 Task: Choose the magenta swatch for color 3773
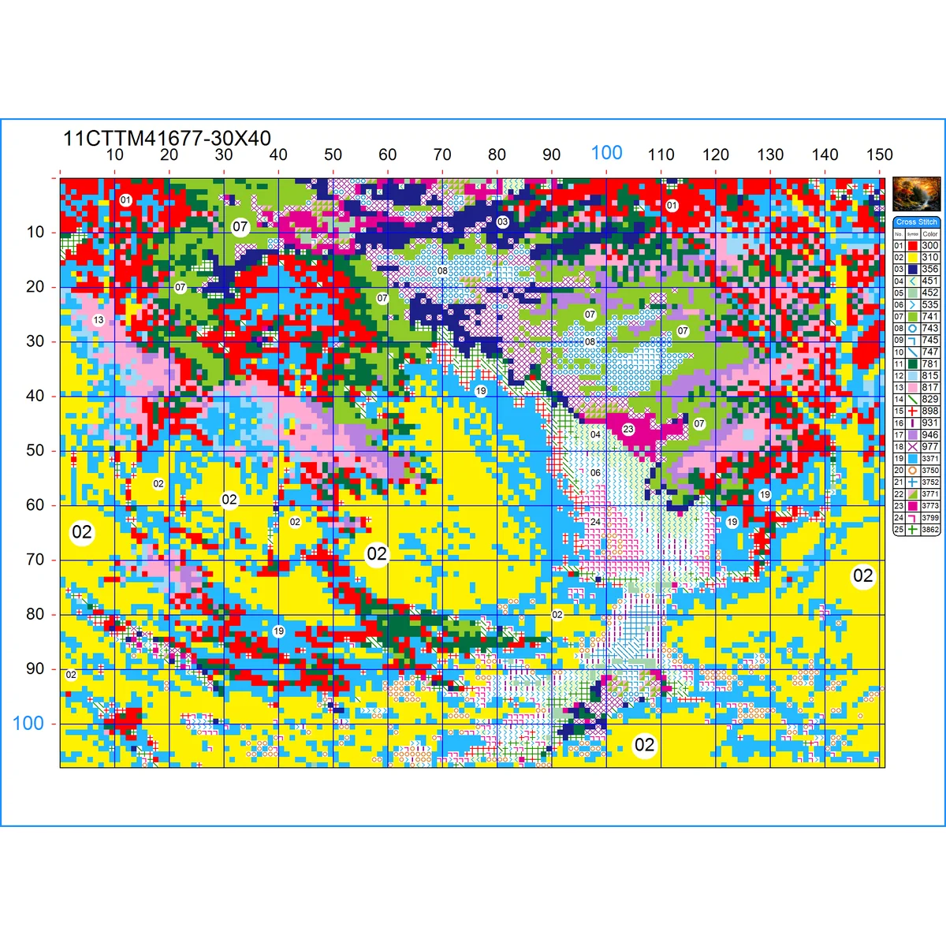tap(912, 506)
